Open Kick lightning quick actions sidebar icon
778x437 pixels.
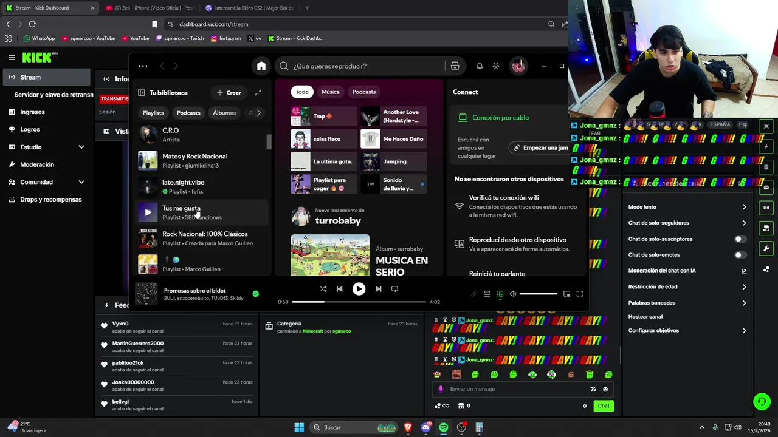tap(766, 147)
